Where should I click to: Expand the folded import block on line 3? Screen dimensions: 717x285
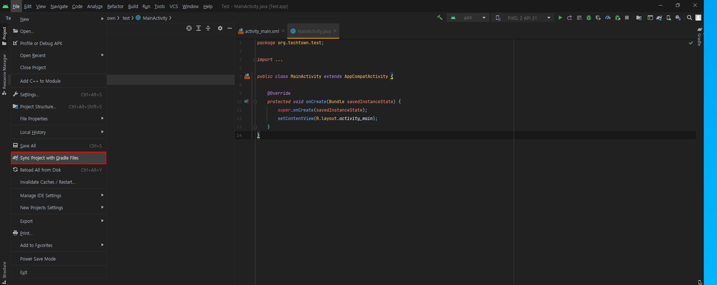255,60
